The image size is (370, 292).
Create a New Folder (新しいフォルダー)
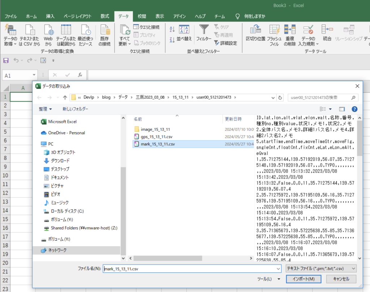[75, 109]
